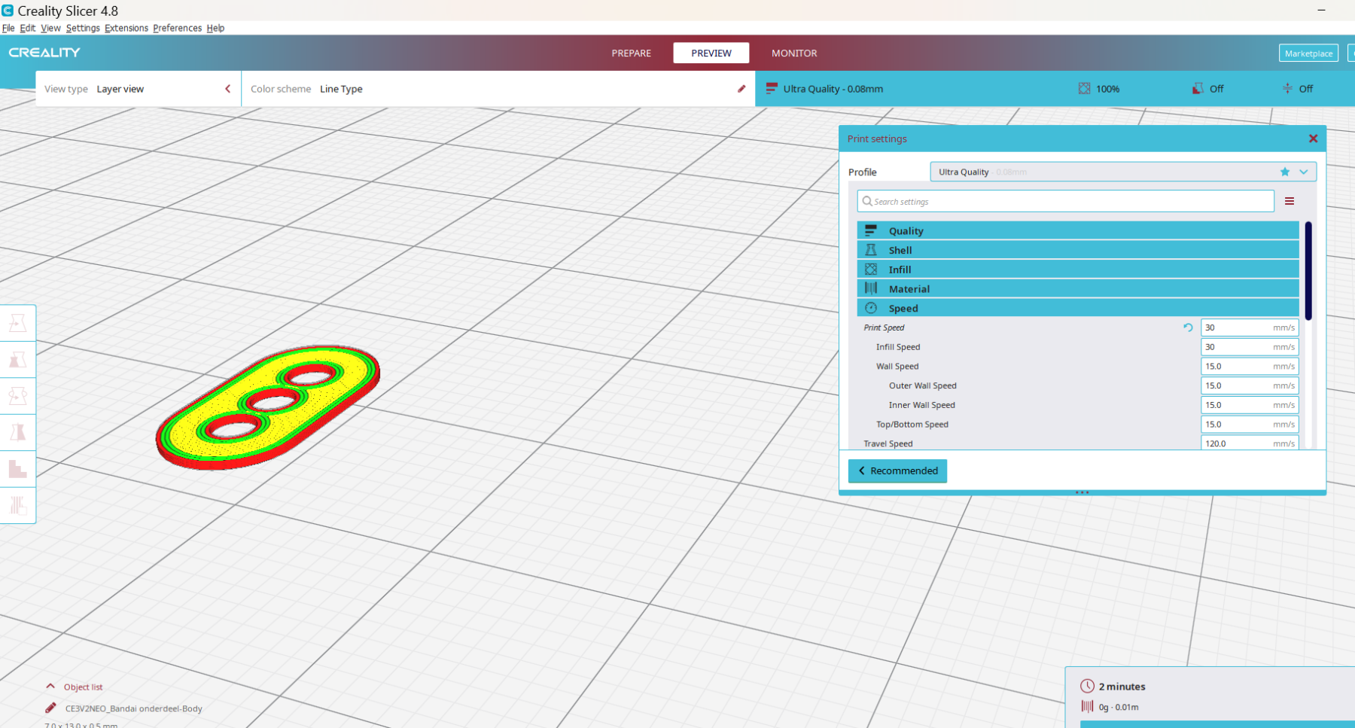Viewport: 1355px width, 728px height.
Task: Select the Mirror tool in left toolbar
Action: click(17, 432)
